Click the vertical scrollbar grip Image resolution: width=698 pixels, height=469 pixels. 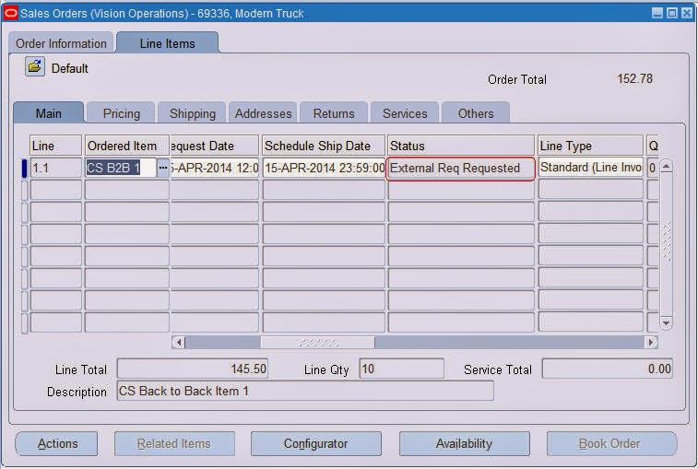tap(667, 242)
